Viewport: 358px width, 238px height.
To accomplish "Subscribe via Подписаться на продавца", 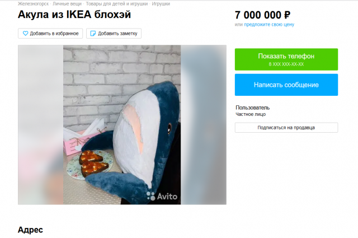I will pos(286,128).
